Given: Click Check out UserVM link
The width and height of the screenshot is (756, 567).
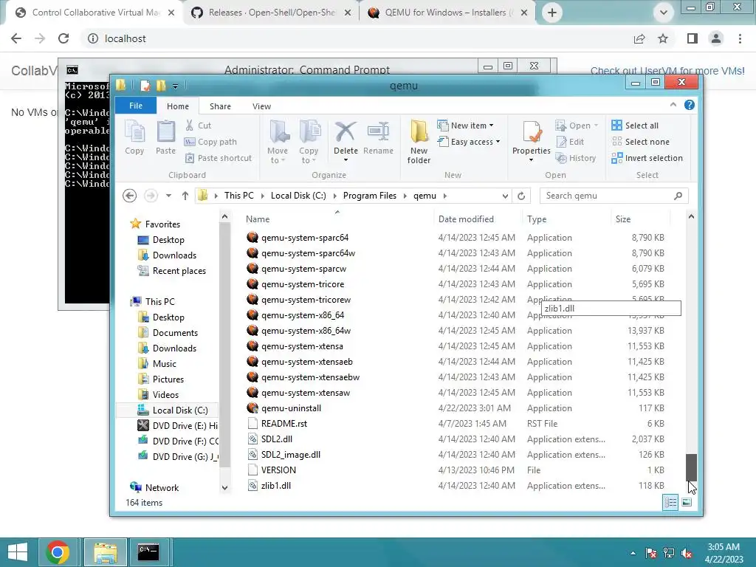Looking at the screenshot, I should click(x=667, y=71).
